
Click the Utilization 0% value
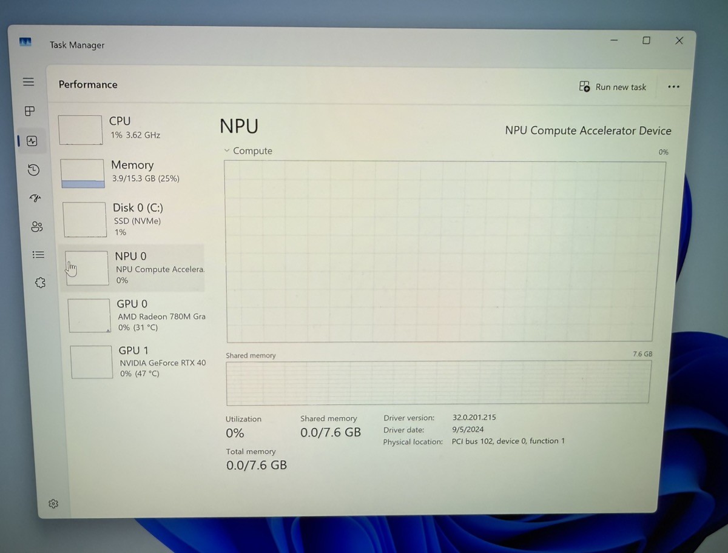[x=235, y=433]
